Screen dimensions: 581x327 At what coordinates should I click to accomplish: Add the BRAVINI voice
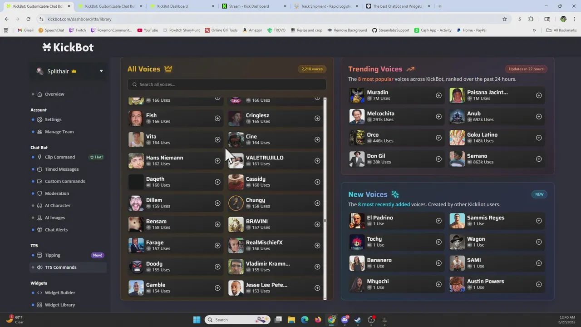point(317,224)
